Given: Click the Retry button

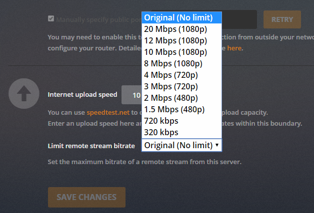Looking at the screenshot, I should pyautogui.click(x=282, y=19).
